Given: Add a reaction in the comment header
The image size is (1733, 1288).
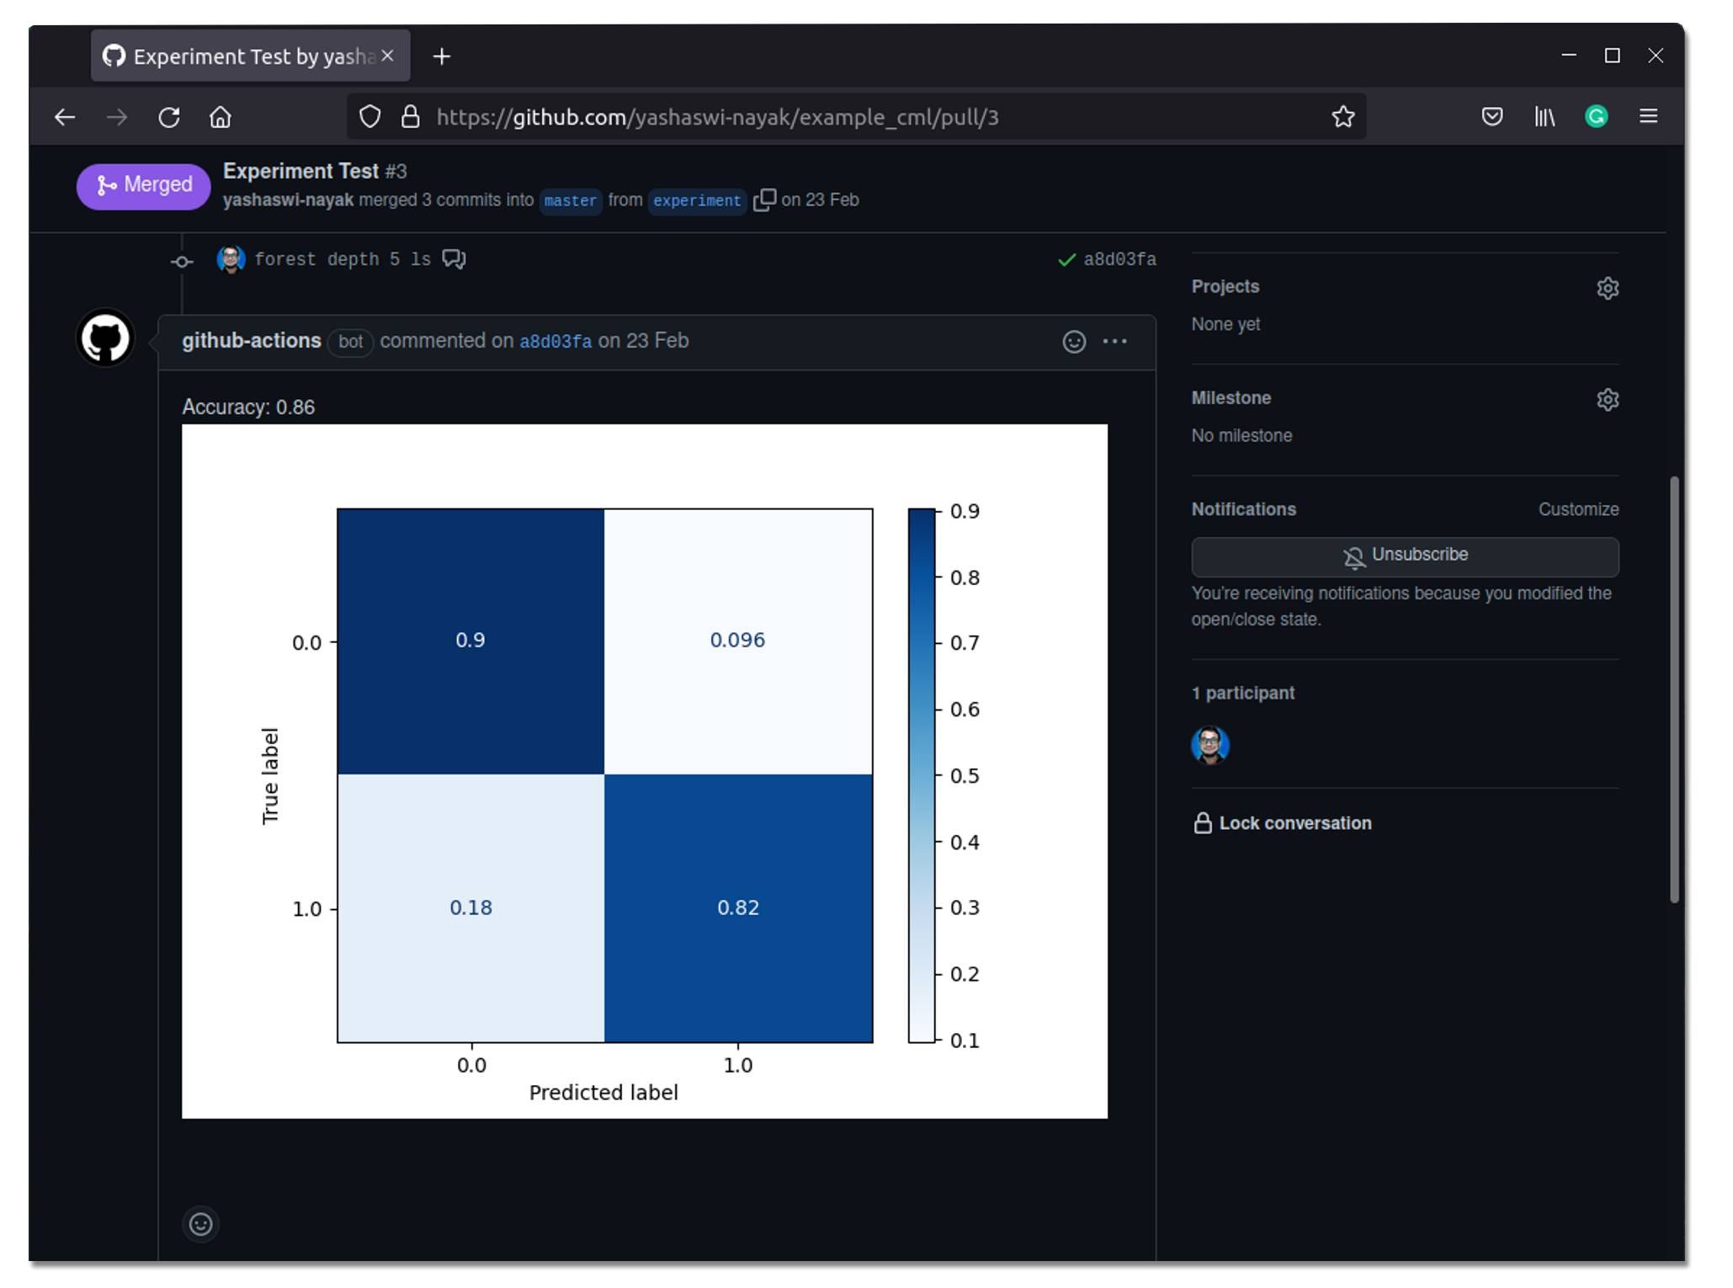Looking at the screenshot, I should tap(1073, 342).
